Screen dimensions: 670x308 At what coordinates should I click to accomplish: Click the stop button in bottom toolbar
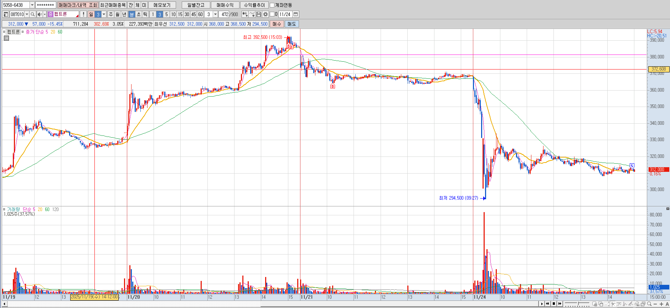(554, 304)
